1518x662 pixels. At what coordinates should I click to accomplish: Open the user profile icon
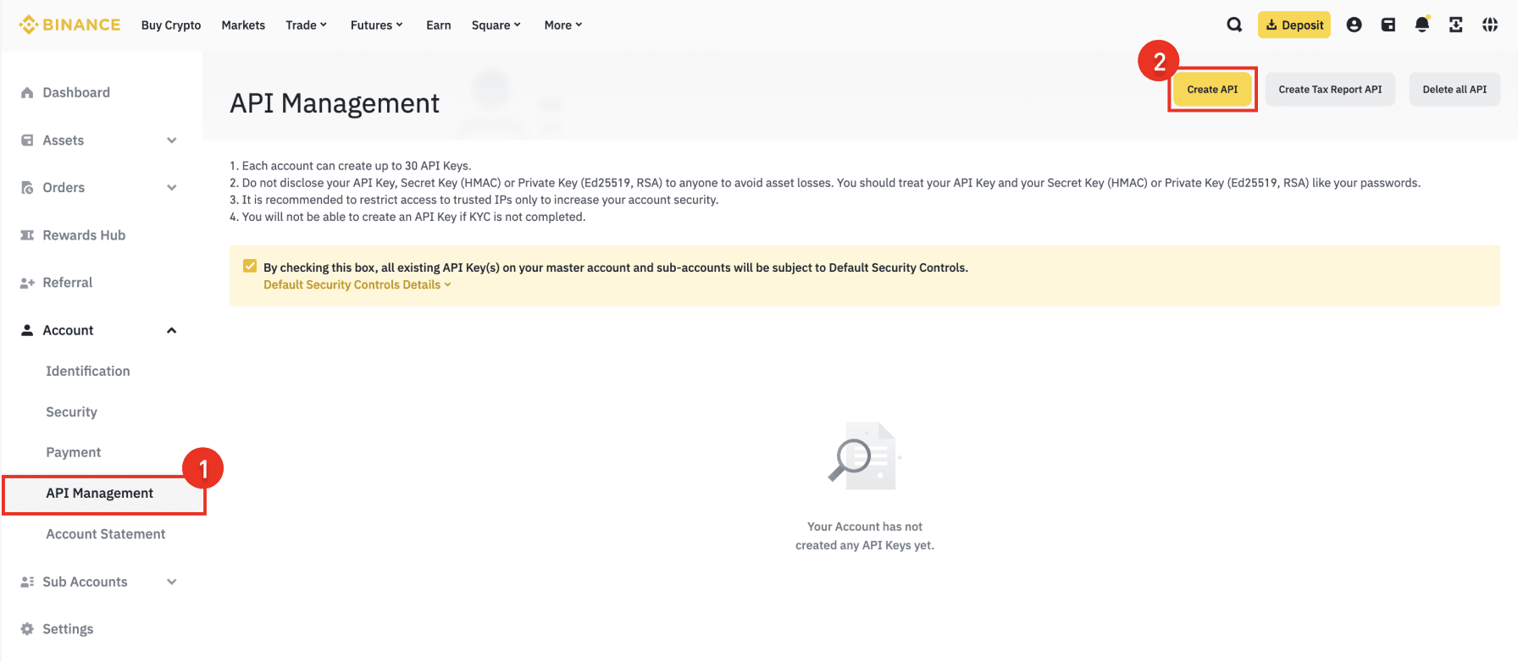pos(1354,25)
